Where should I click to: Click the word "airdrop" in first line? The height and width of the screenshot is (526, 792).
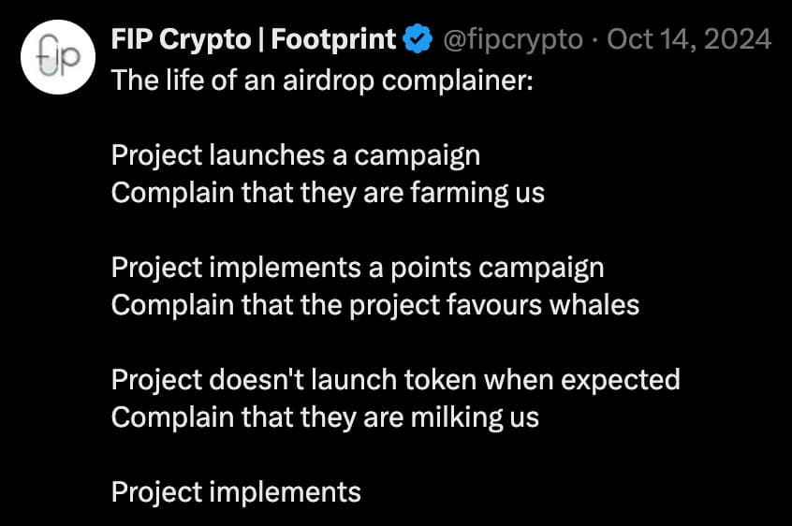pos(329,80)
